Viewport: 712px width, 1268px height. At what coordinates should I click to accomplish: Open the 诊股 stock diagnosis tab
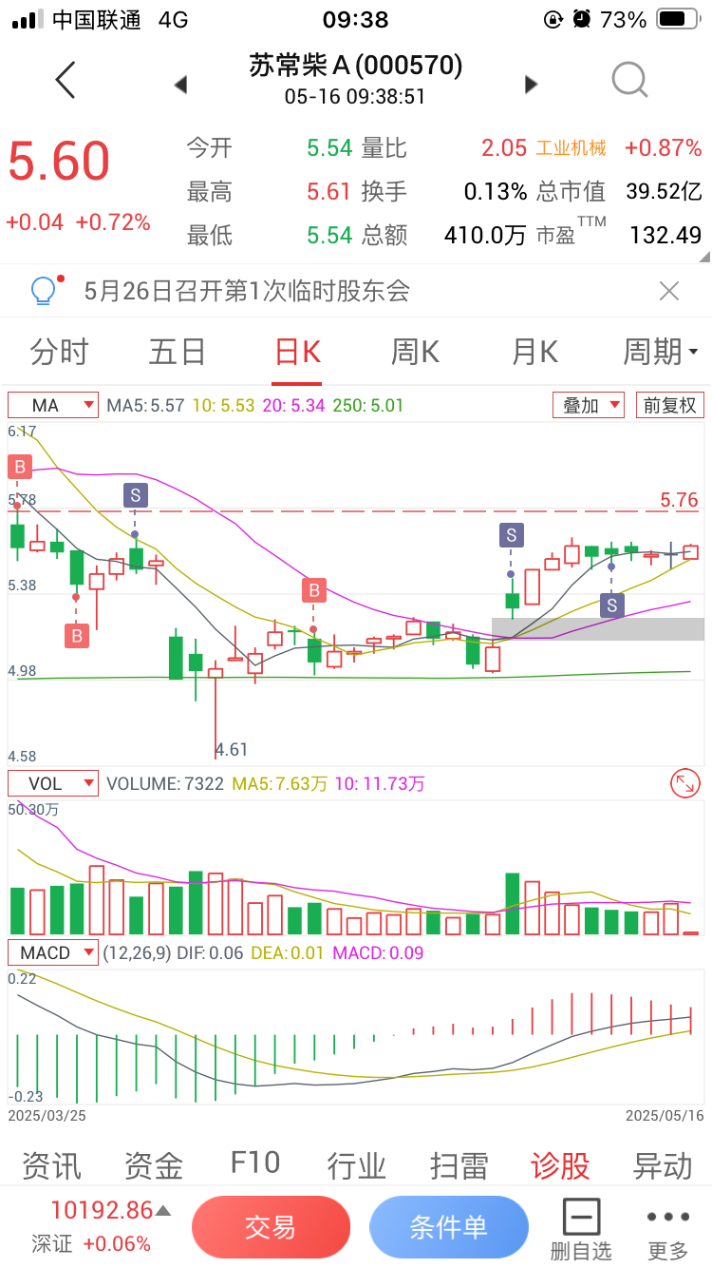tap(561, 1165)
